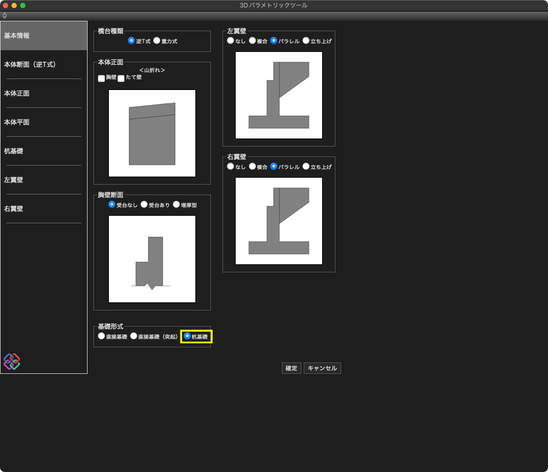Viewport: 548px width, 472px height.
Task: Choose 直接基礎（突起） foundation option
Action: 134,336
